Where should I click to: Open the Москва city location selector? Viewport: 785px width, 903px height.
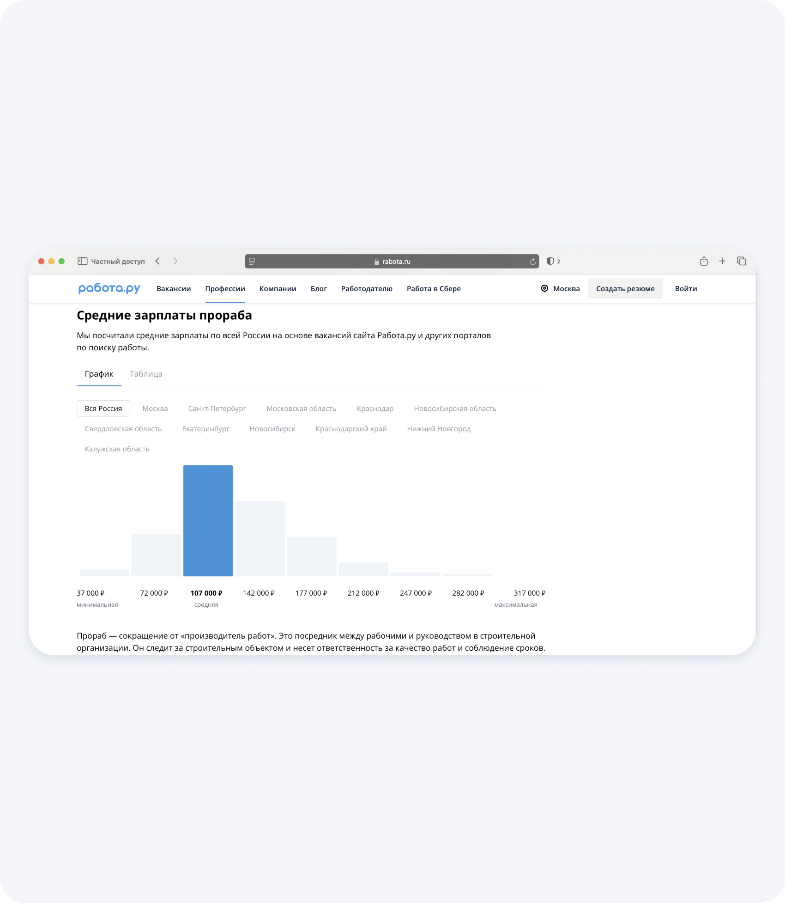[x=560, y=288]
